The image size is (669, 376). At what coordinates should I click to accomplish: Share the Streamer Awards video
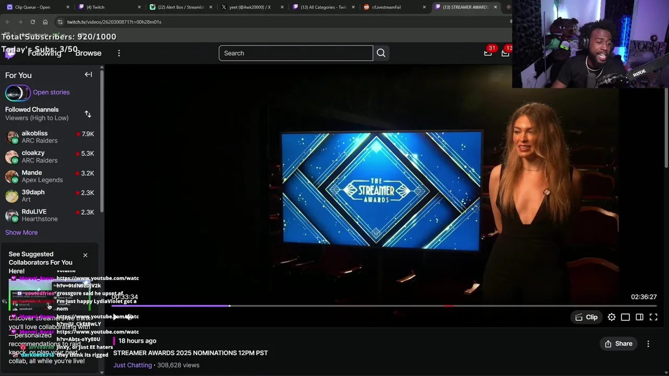pyautogui.click(x=618, y=344)
